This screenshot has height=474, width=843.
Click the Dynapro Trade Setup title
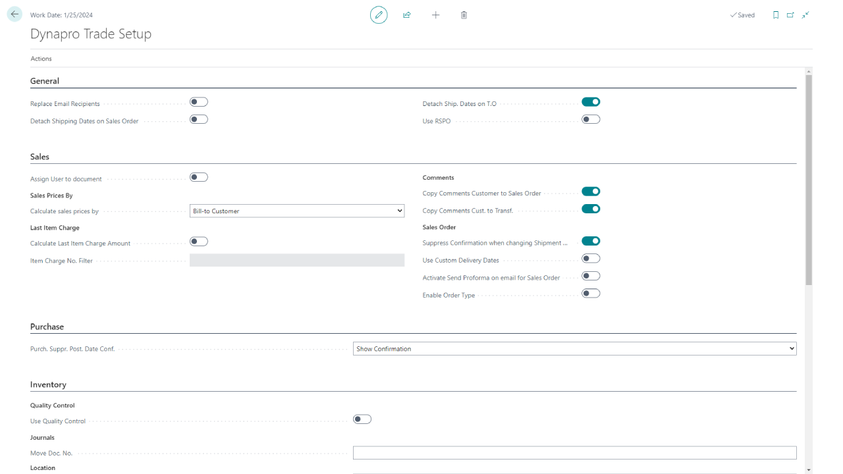tap(91, 34)
